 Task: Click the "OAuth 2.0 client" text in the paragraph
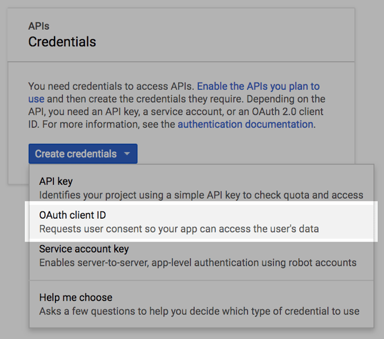coord(288,112)
